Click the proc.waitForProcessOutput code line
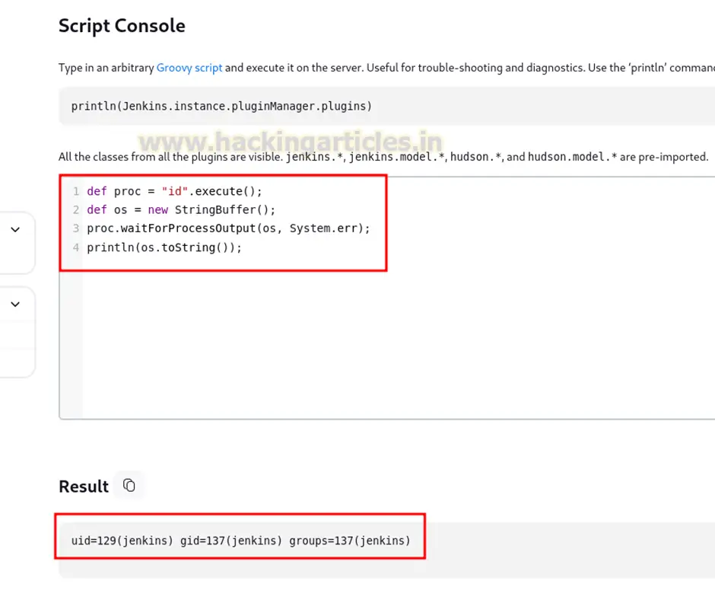 coord(228,228)
